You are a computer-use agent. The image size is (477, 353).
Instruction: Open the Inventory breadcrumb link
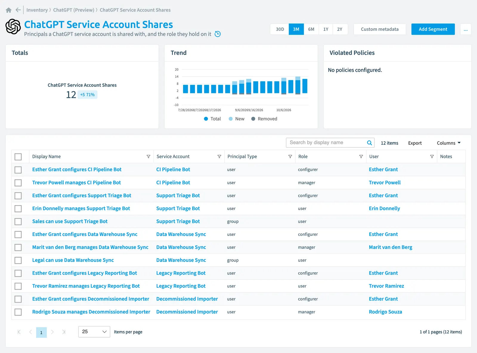pyautogui.click(x=37, y=10)
